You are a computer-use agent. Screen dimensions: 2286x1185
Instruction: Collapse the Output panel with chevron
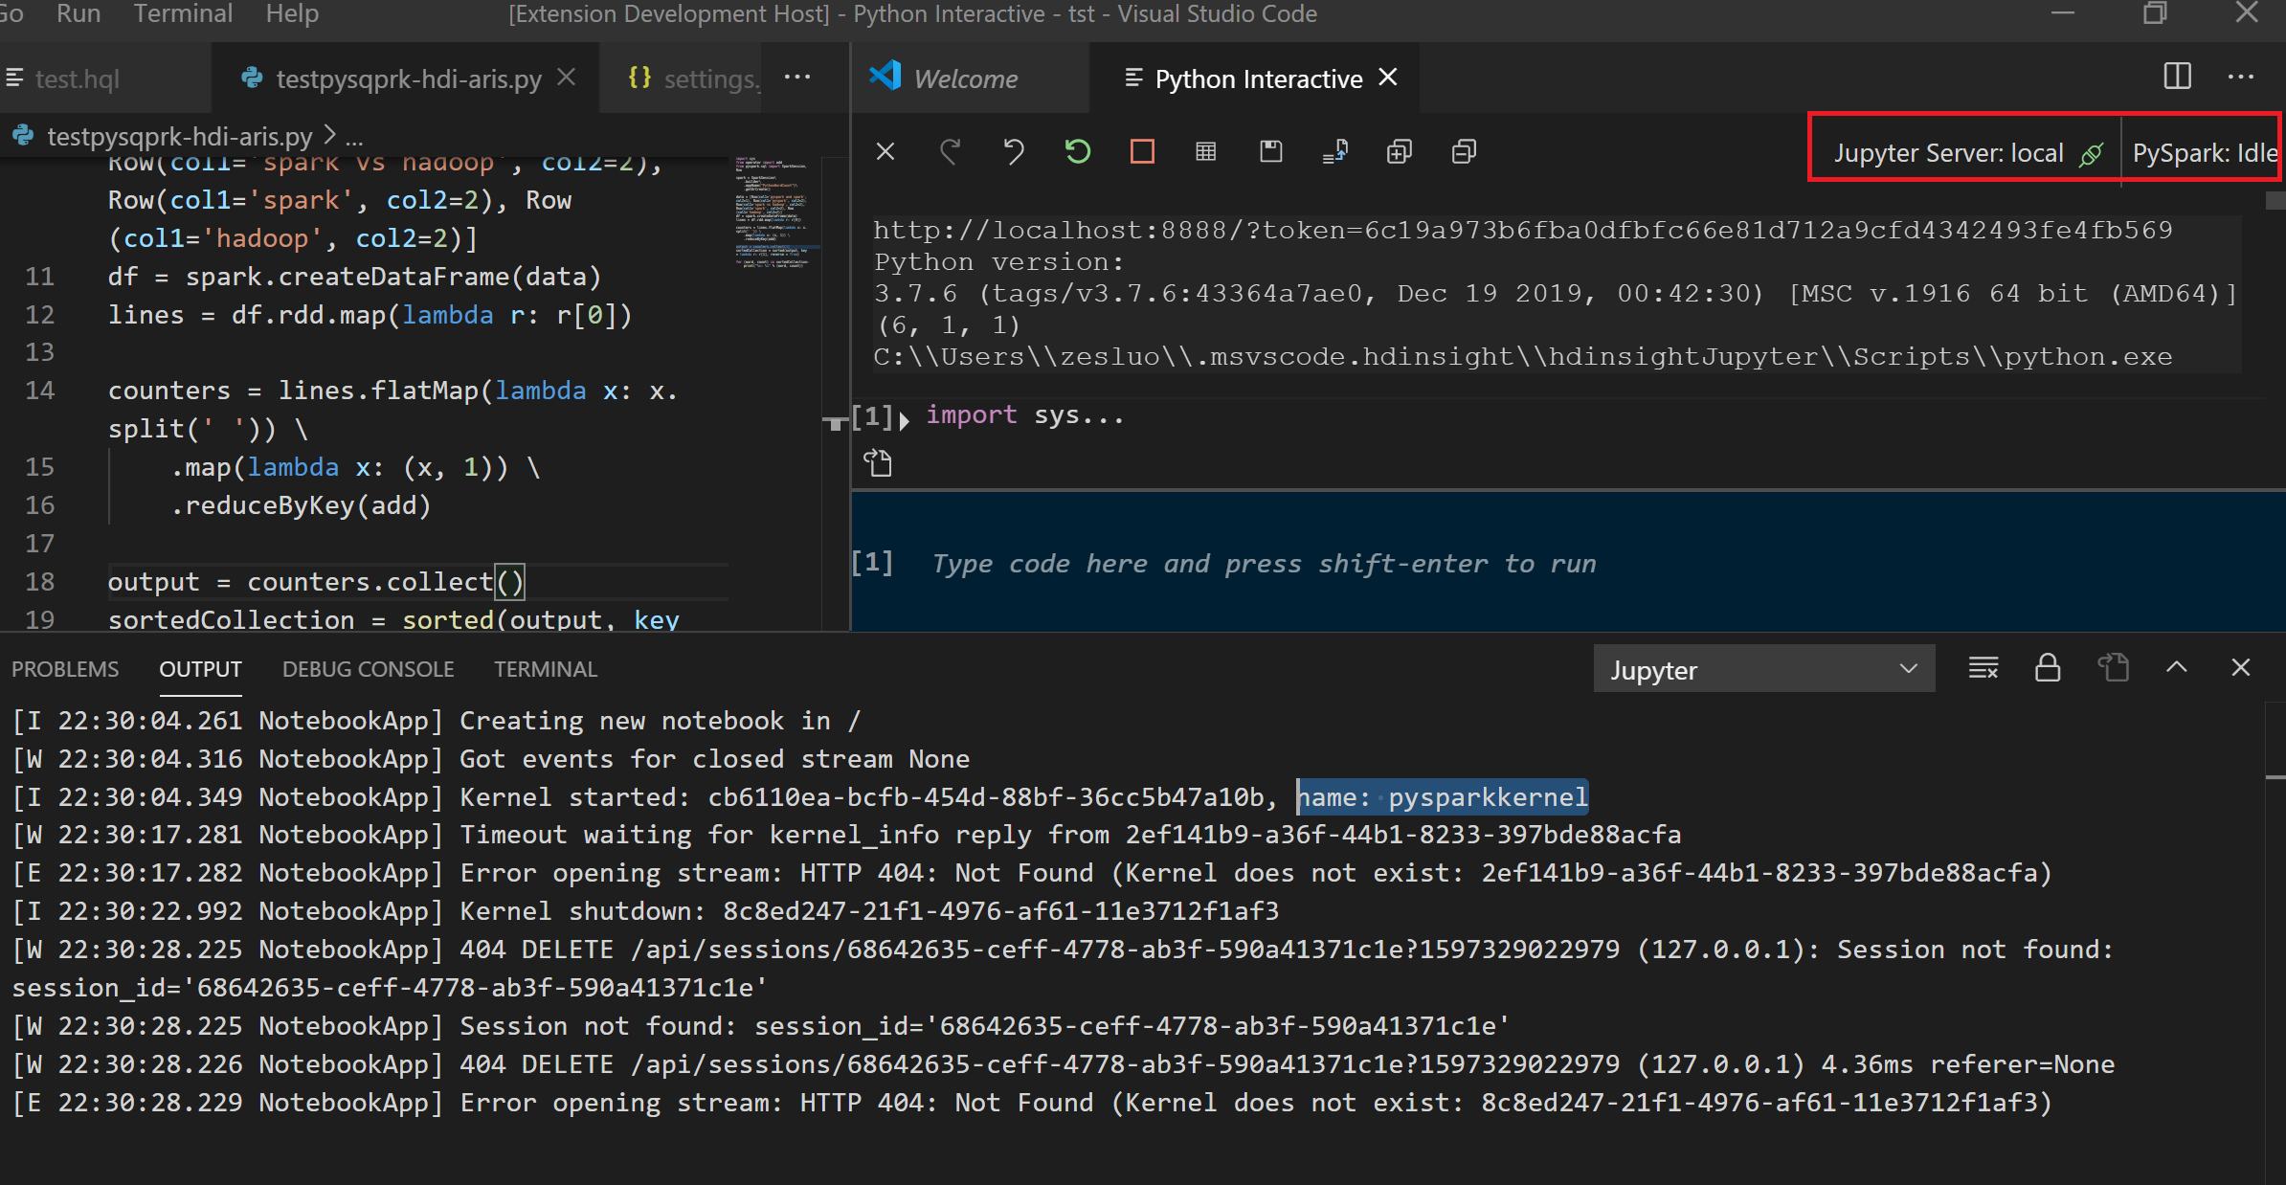(x=2177, y=668)
